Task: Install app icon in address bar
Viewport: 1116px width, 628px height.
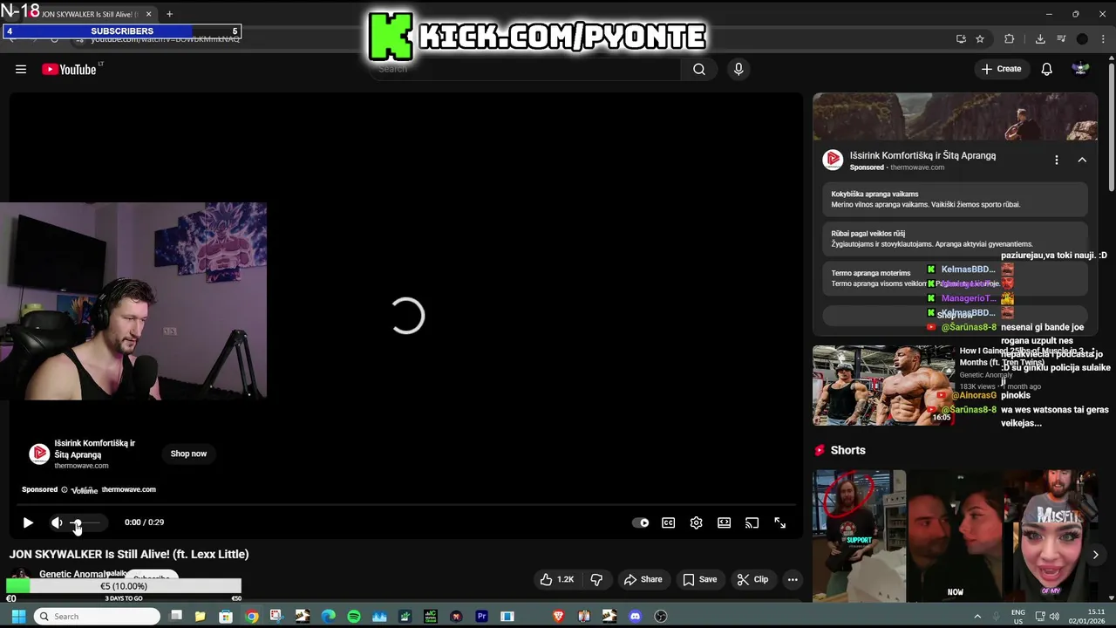Action: tap(961, 38)
